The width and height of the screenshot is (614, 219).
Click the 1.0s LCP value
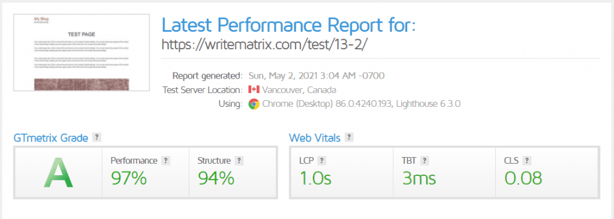(316, 178)
